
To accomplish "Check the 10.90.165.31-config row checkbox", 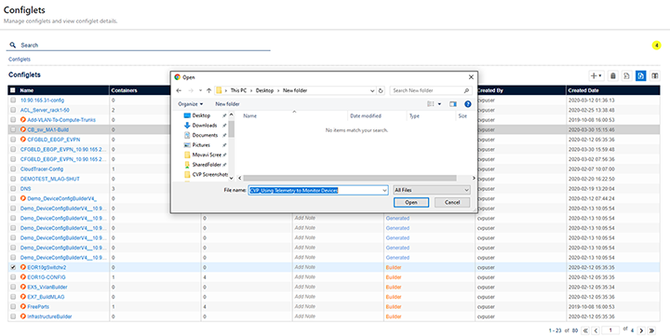I will click(13, 100).
